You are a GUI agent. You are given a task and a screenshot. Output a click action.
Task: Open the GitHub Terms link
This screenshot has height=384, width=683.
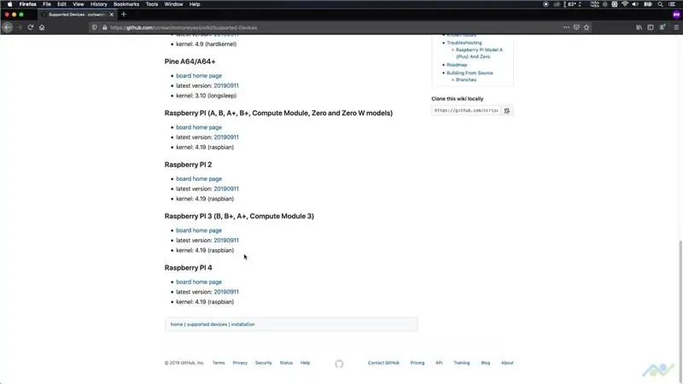pos(219,363)
